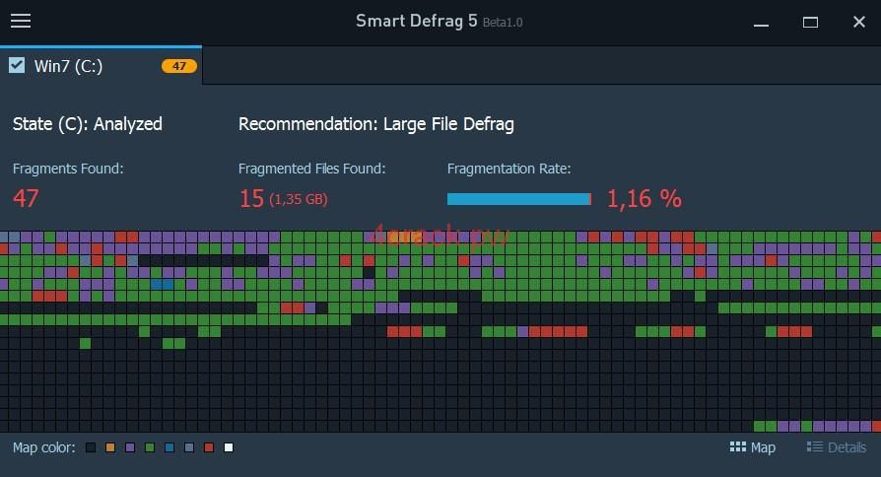Viewport: 881px width, 477px height.
Task: Click the orange 47 fragments badge
Action: click(179, 66)
